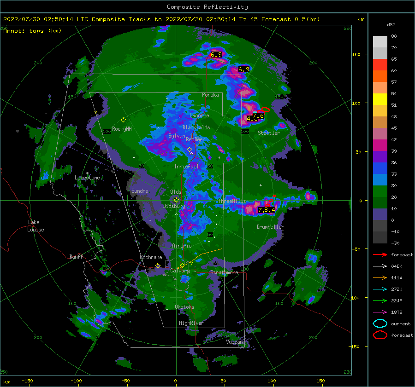Choose the magenta 18TS arrow legend icon

(380, 312)
